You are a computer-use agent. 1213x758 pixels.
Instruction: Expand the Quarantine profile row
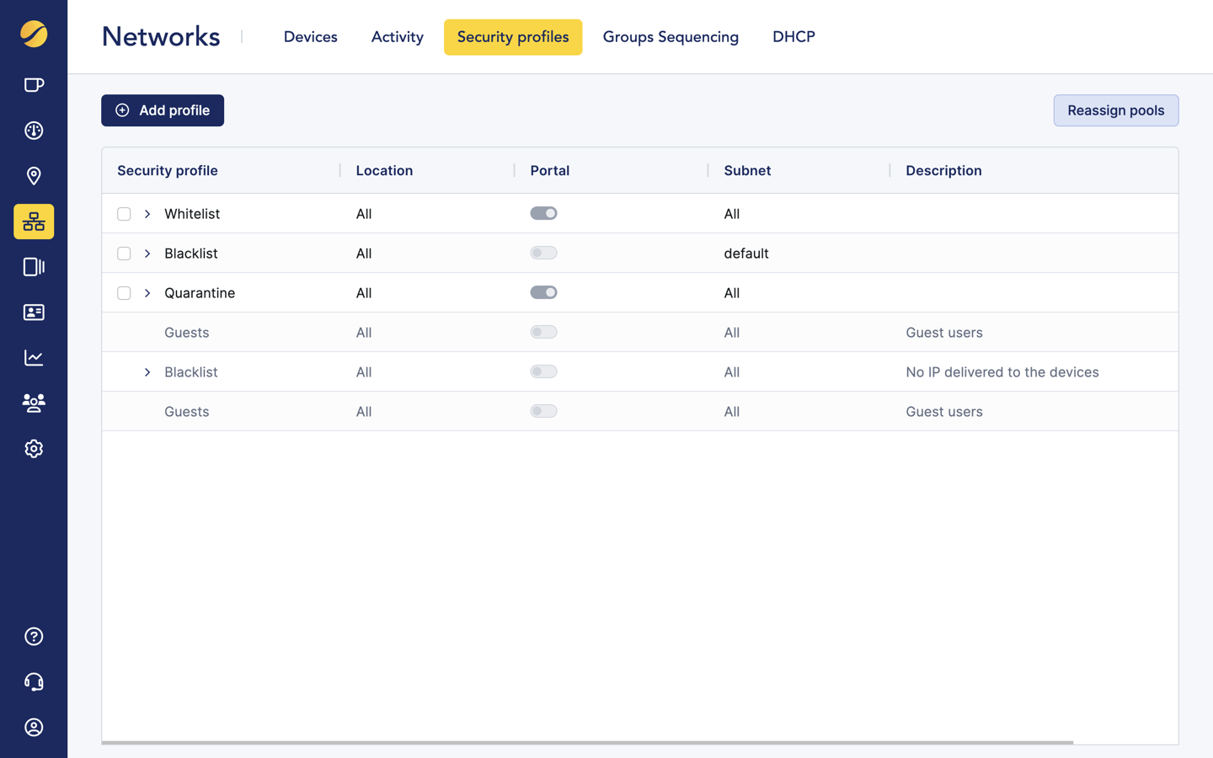pos(147,292)
